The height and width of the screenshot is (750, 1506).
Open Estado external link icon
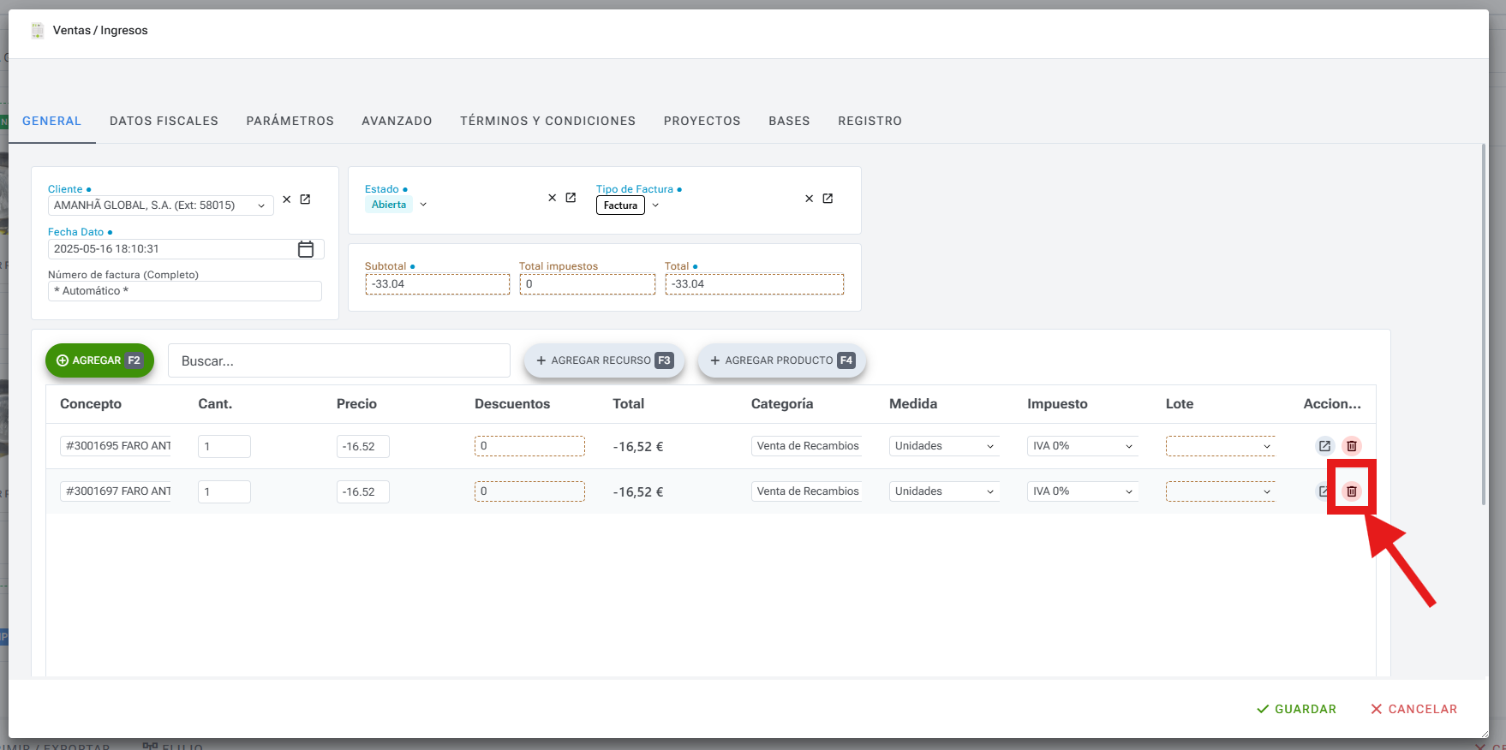pyautogui.click(x=571, y=198)
